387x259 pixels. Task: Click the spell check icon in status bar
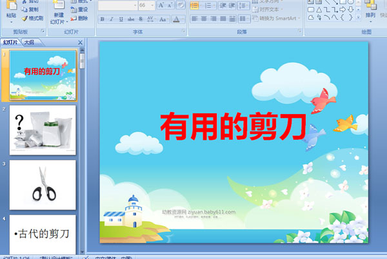coord(87,256)
